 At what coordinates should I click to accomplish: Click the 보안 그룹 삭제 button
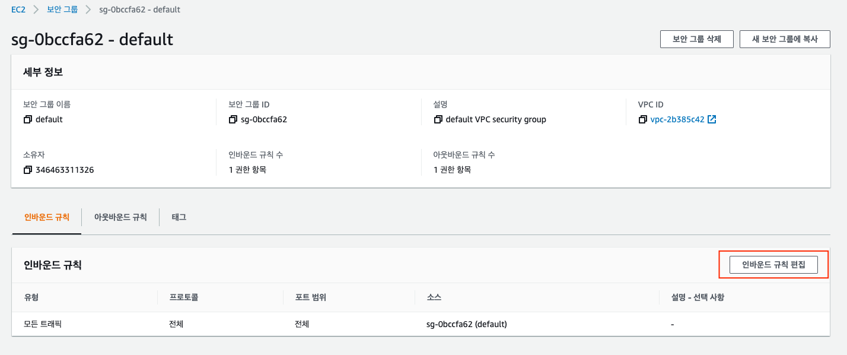tap(696, 39)
